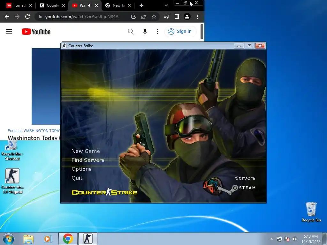This screenshot has width=327, height=245.
Task: Switch to Chrome via taskbar
Action: [68, 239]
